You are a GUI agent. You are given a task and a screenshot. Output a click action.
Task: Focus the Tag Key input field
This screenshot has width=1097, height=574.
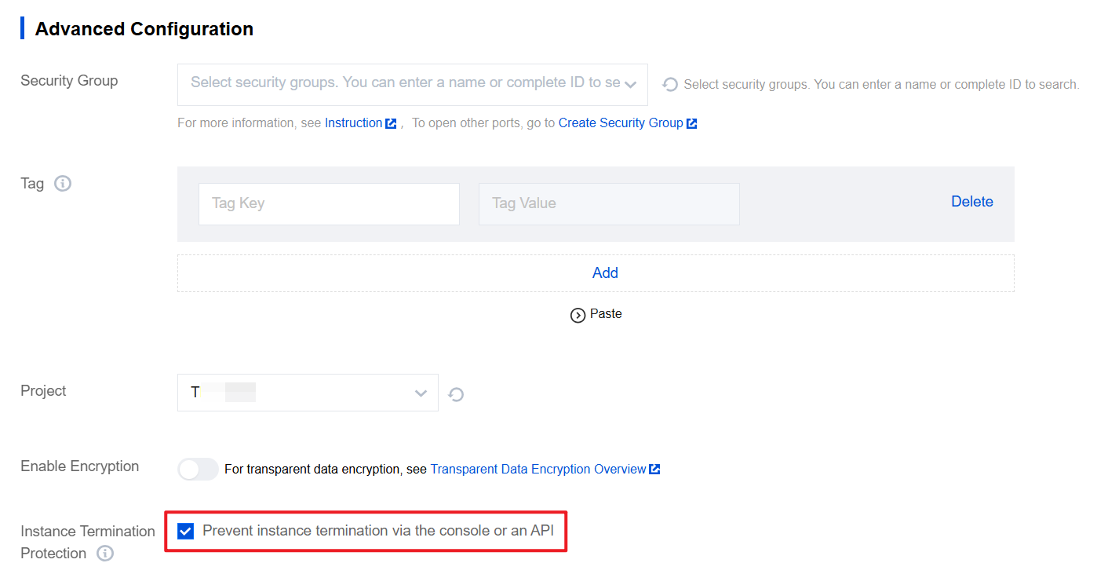pyautogui.click(x=329, y=204)
